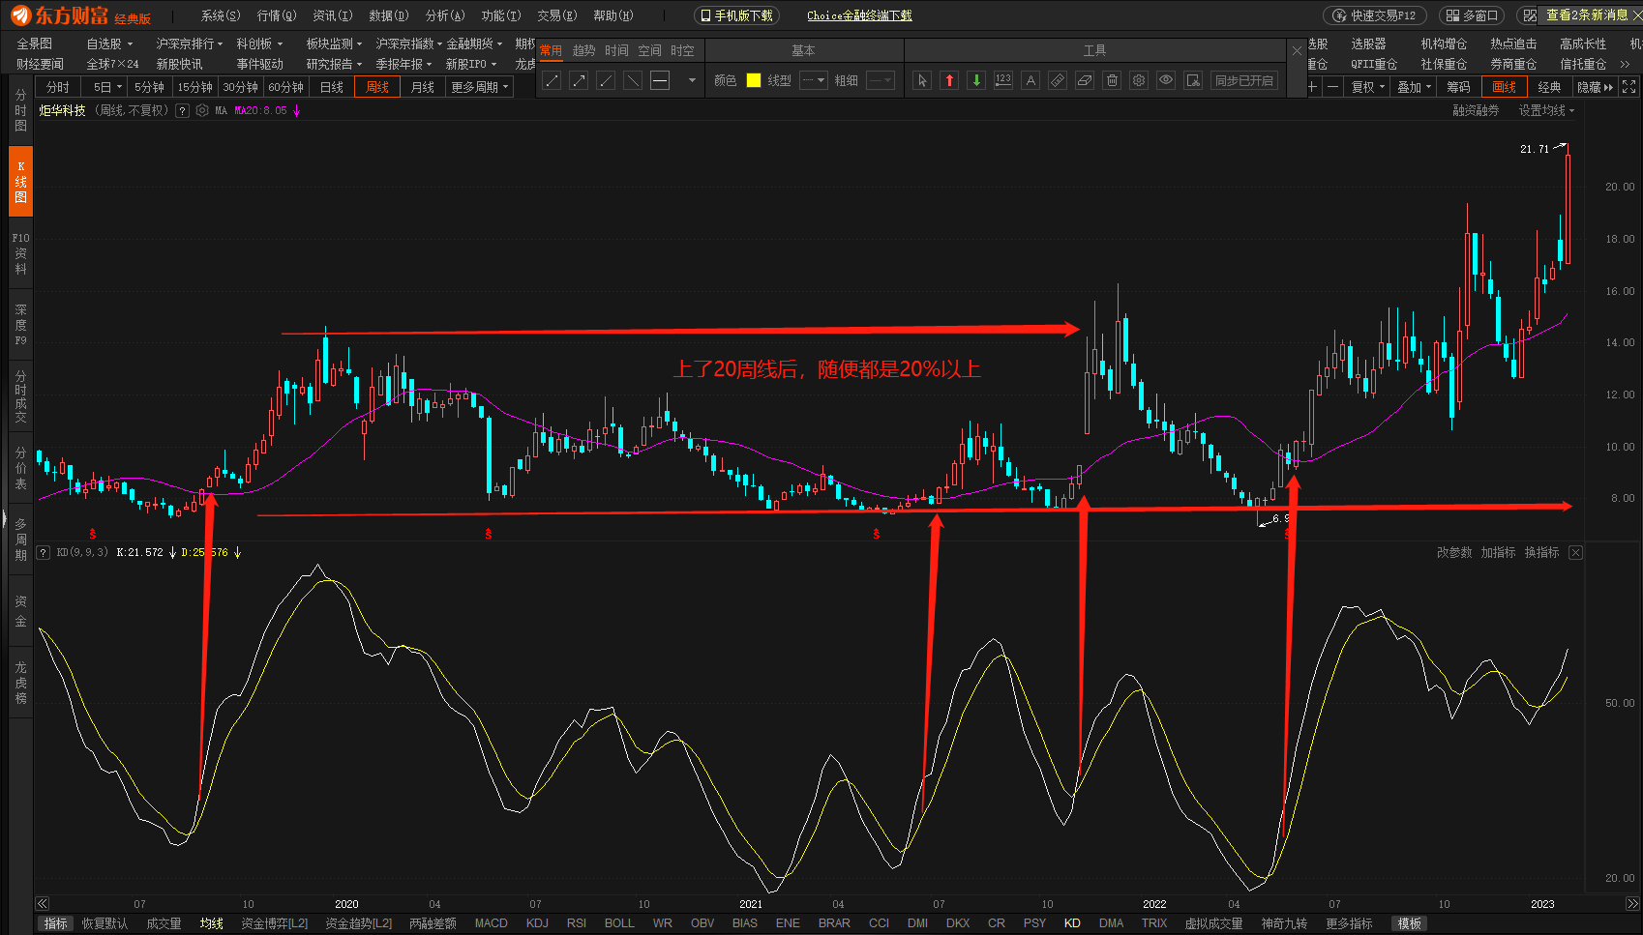Open 粗细 line thickness dropdown
This screenshot has height=935, width=1643.
(x=880, y=80)
